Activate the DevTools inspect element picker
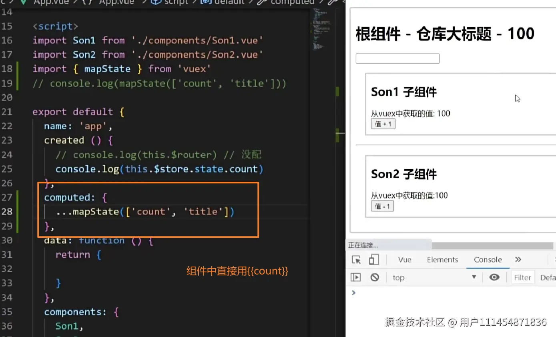The width and height of the screenshot is (556, 337). click(x=356, y=260)
